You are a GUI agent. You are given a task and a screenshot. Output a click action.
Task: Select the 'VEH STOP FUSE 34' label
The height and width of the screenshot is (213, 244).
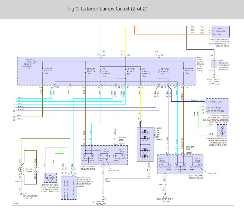(106, 72)
